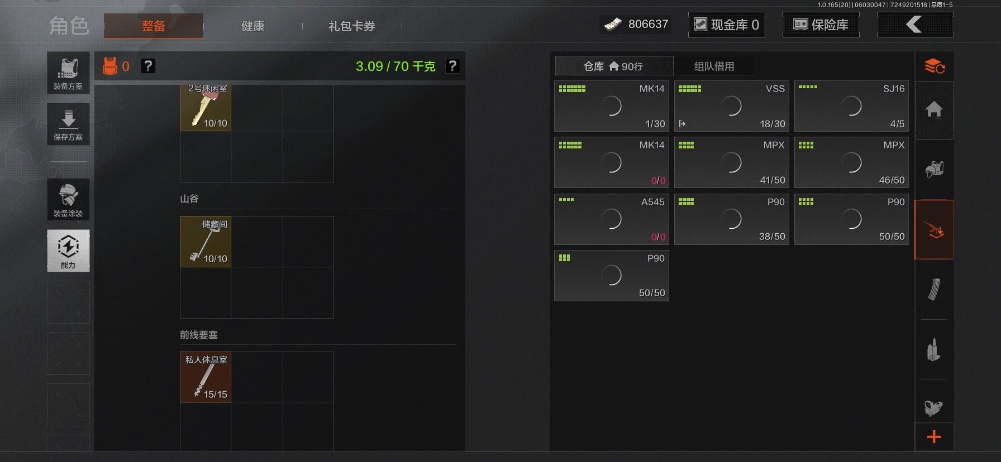The width and height of the screenshot is (1001, 462).
Task: Open help question mark beside weight
Action: point(452,66)
